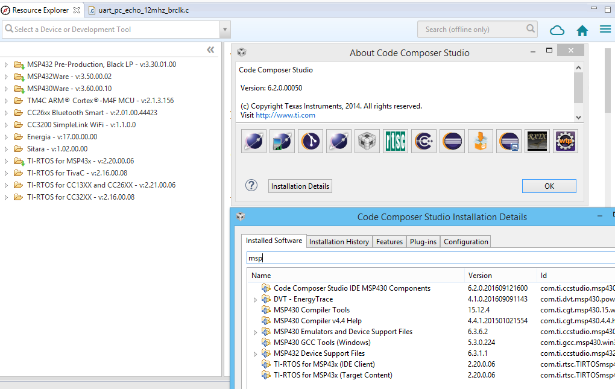
Task: Select the Installed Software tab
Action: pyautogui.click(x=274, y=241)
